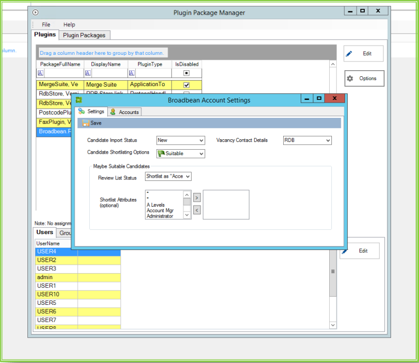Click the 'ApplicationTo' PluginType cell
Screen dimensions: 419x363
150,84
